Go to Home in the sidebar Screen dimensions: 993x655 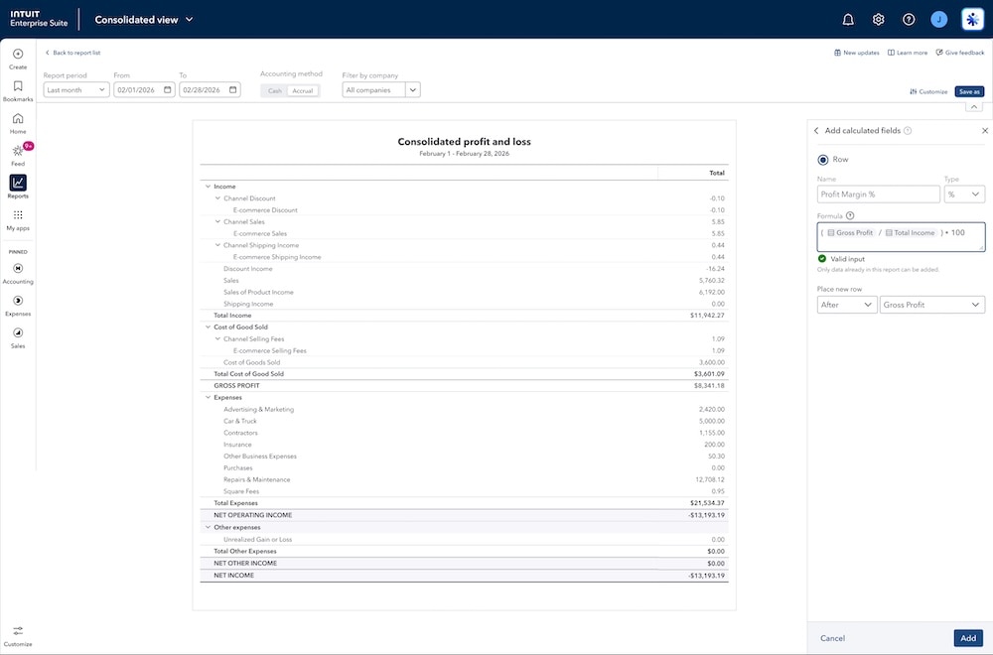coord(18,123)
